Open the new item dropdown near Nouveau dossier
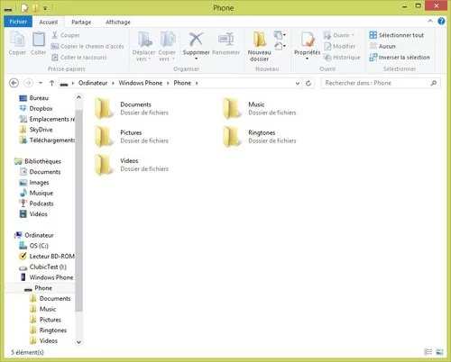Image resolution: width=451 pixels, height=362 pixels. coord(280,35)
